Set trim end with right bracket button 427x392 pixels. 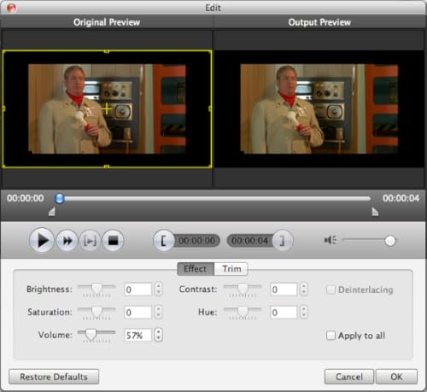click(x=282, y=241)
